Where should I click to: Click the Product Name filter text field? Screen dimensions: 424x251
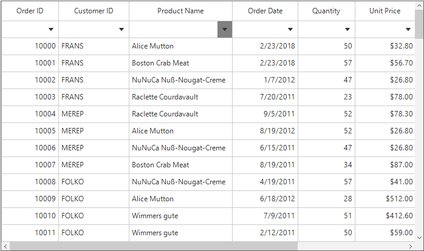click(173, 30)
